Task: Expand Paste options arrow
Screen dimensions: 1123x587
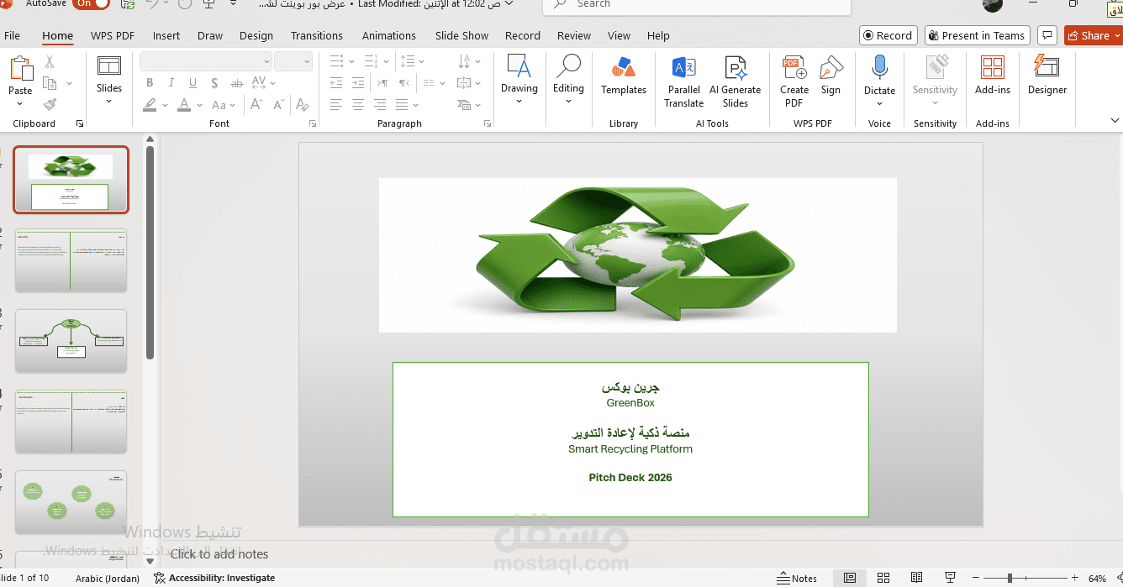Action: click(20, 104)
